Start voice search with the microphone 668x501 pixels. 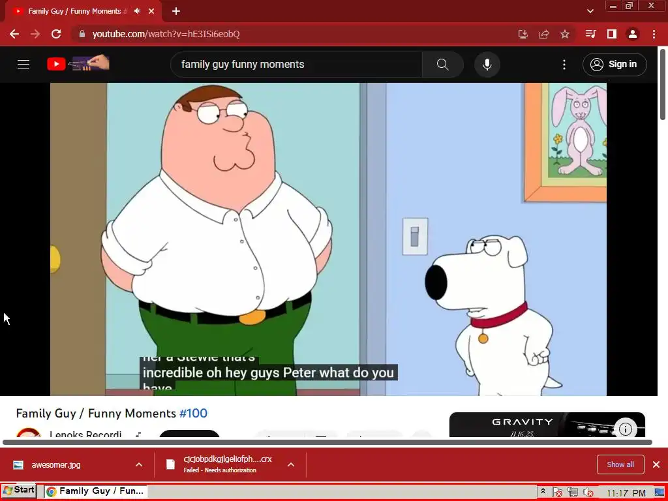point(487,65)
